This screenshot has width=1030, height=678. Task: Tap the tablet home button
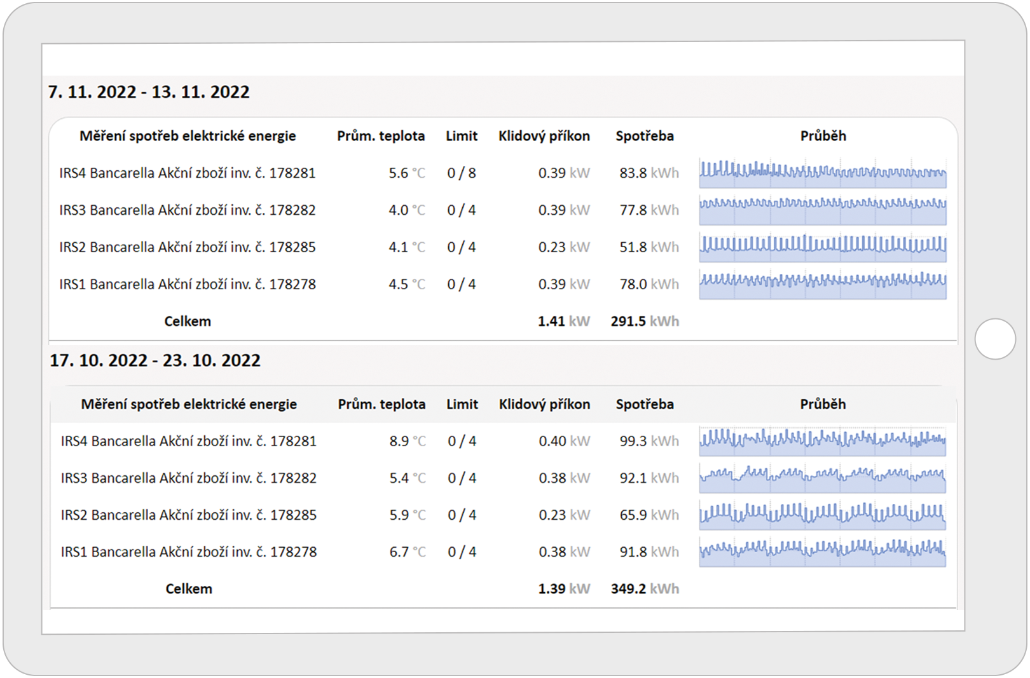coord(995,339)
